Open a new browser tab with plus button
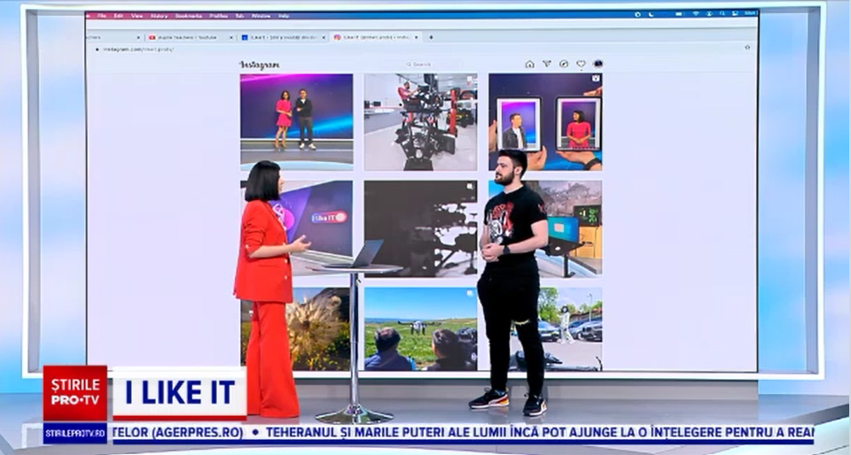 (432, 37)
